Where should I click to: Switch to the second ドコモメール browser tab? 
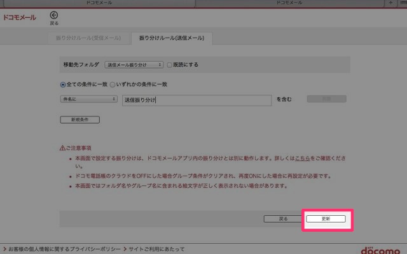[289, 3]
